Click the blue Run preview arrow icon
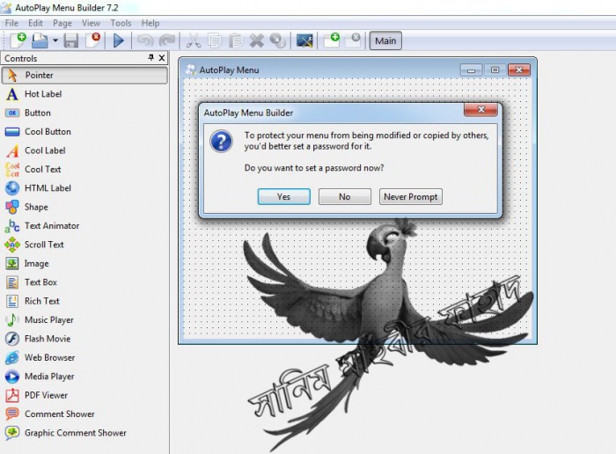Screen dimensions: 616x454 click(x=118, y=40)
